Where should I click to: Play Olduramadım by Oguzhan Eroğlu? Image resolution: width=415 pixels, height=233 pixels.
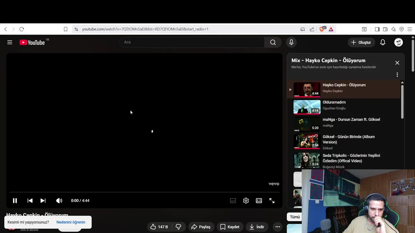344,107
